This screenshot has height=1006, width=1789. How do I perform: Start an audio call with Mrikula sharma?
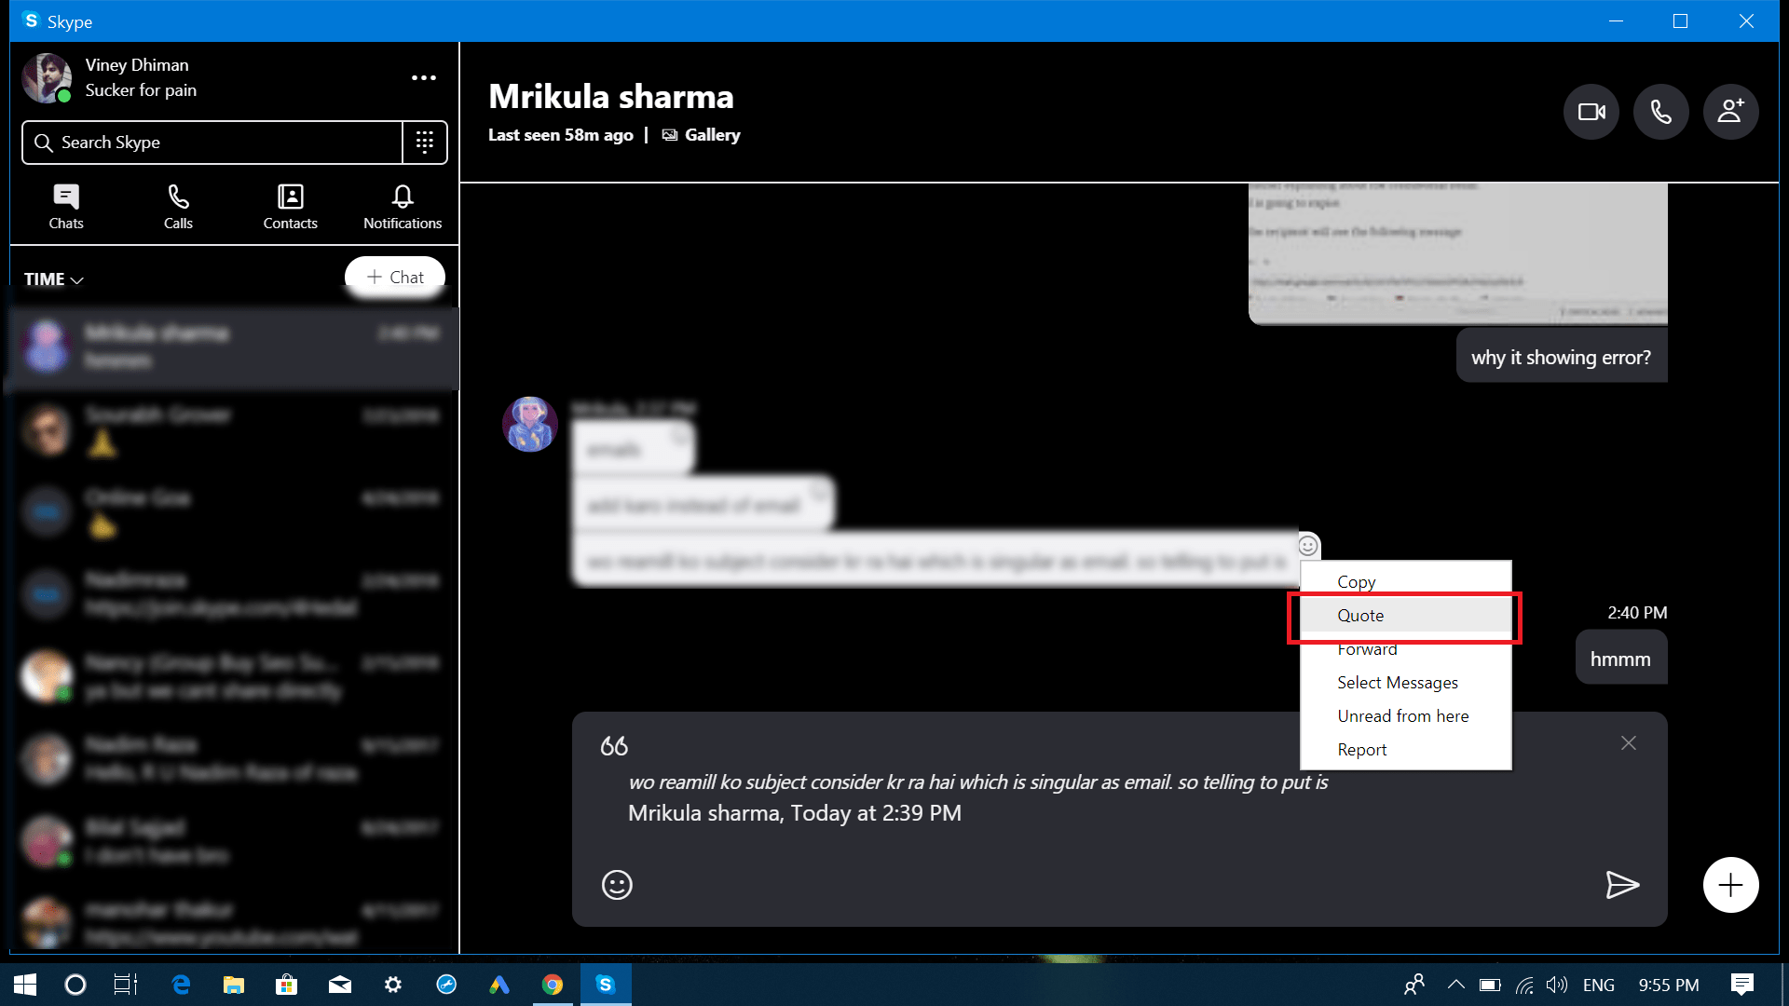pyautogui.click(x=1660, y=111)
